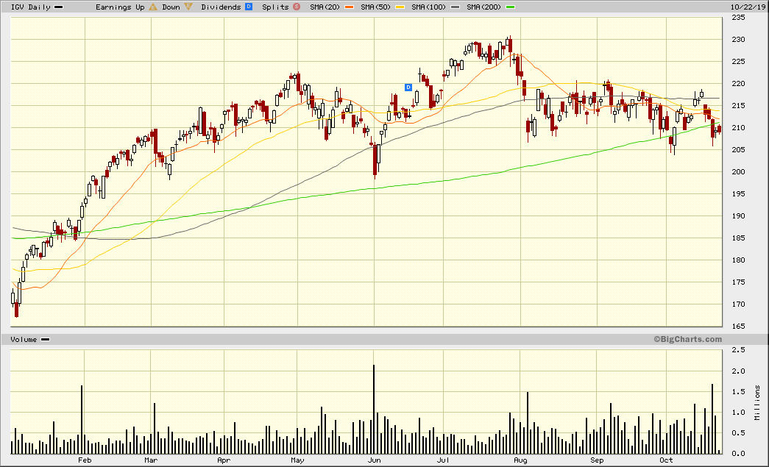Click the Millions volume axis label

757,402
